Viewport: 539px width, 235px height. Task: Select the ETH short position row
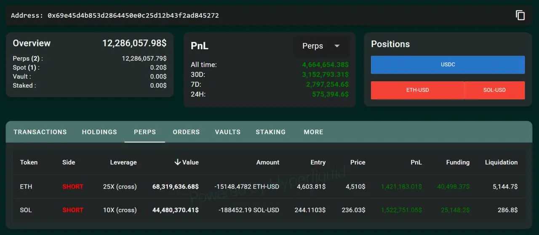pos(269,187)
